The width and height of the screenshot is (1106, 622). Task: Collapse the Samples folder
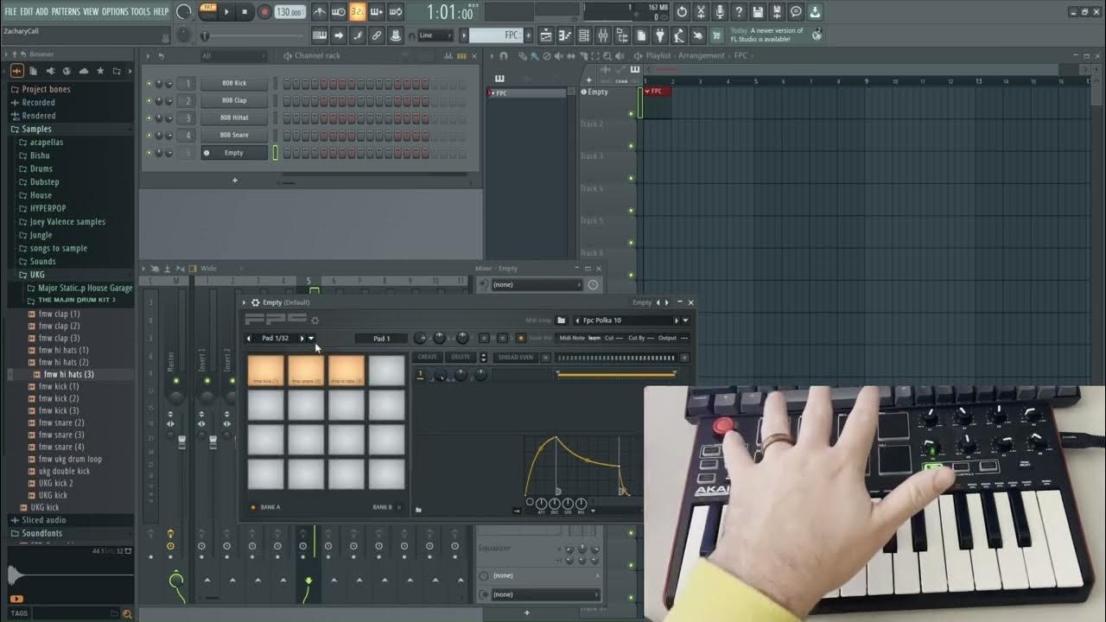(x=36, y=129)
